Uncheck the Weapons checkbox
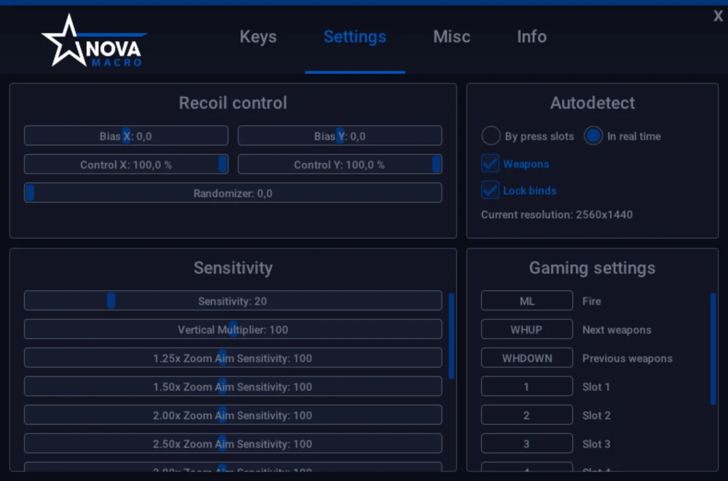 point(490,164)
